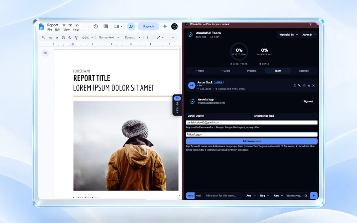Select the Team tab
Screen dimensions: 357x223
pyautogui.click(x=278, y=71)
